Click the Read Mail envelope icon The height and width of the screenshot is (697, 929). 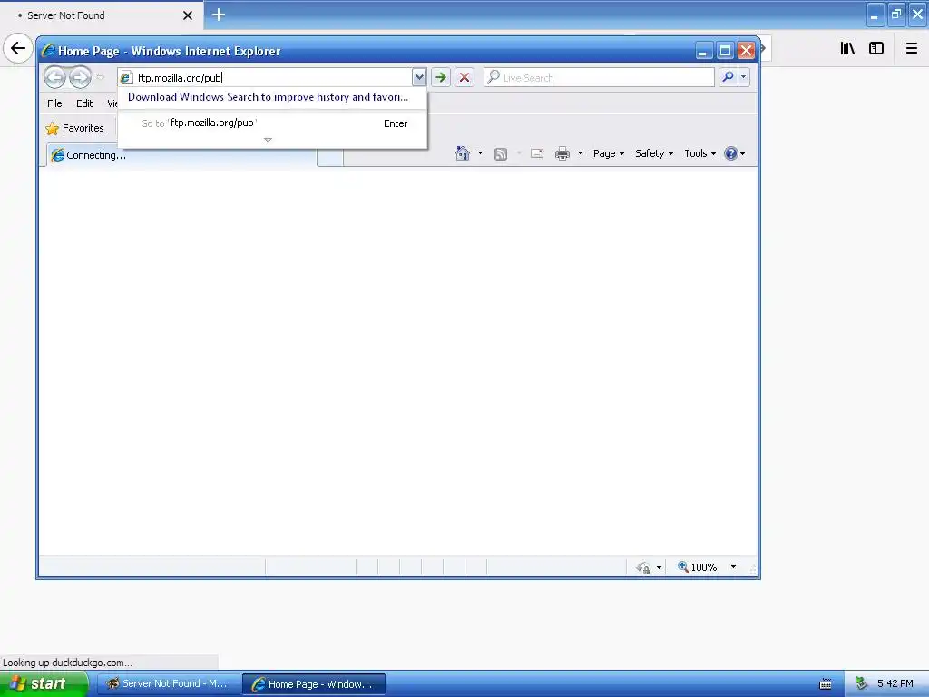[x=537, y=153]
